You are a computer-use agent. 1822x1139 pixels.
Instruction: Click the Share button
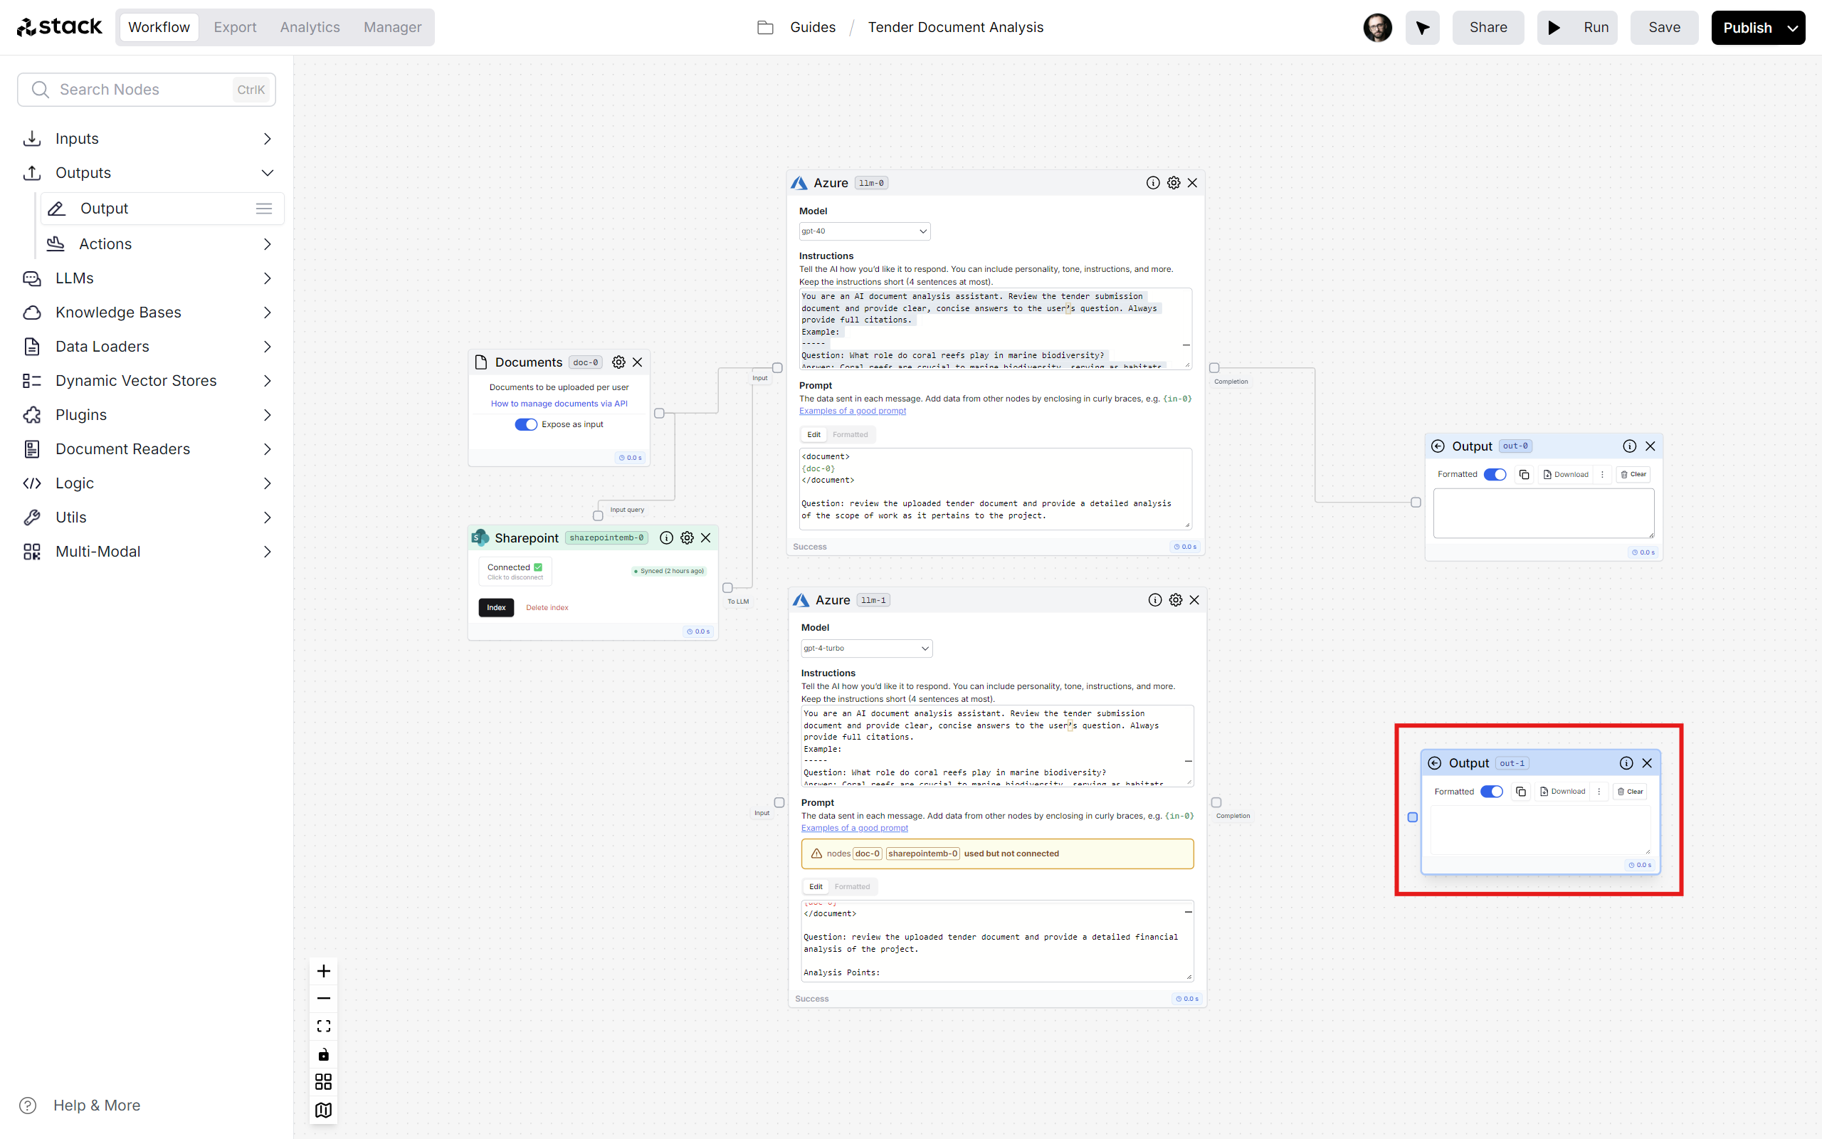tap(1488, 28)
